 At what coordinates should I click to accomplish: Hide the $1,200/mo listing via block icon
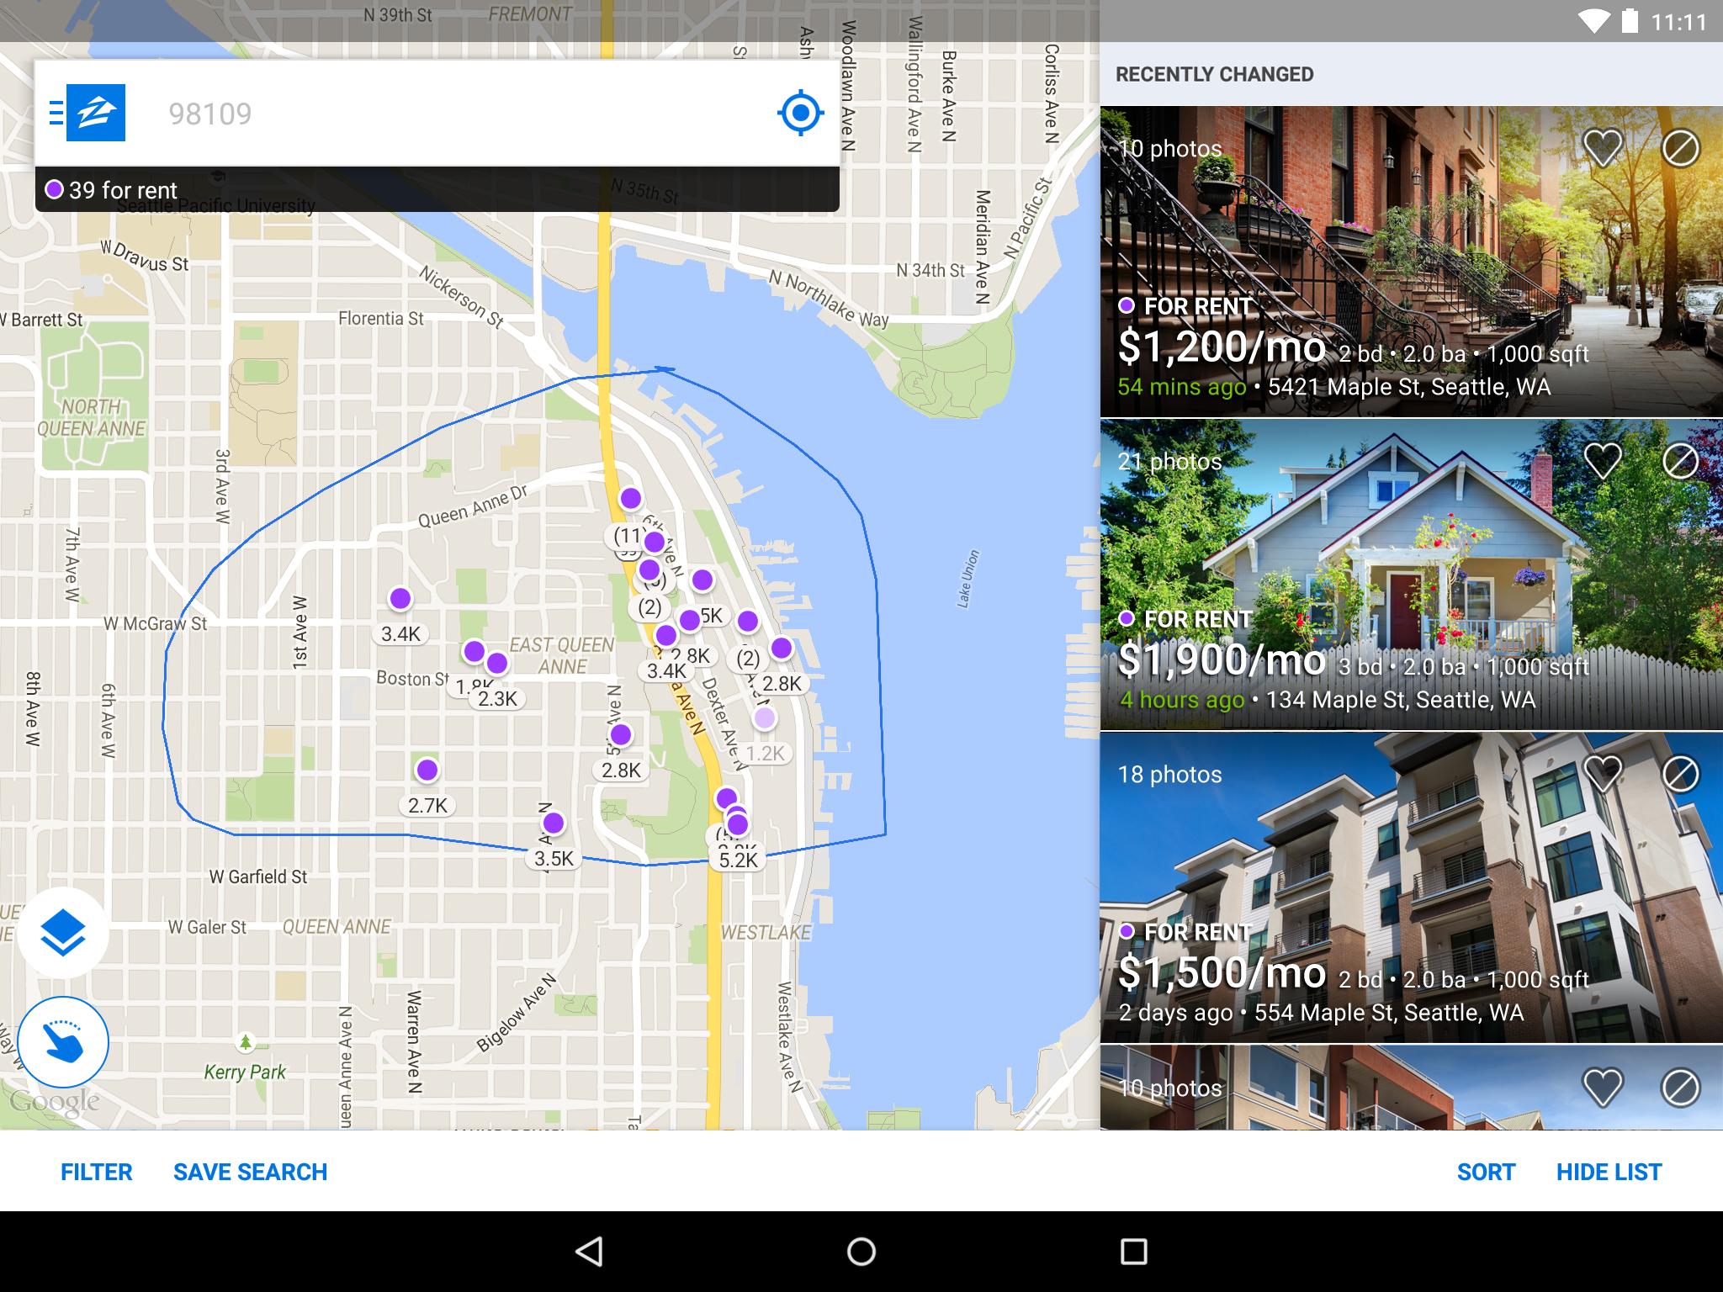(x=1680, y=149)
